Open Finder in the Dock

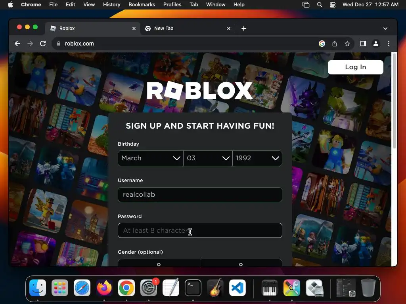pyautogui.click(x=38, y=288)
